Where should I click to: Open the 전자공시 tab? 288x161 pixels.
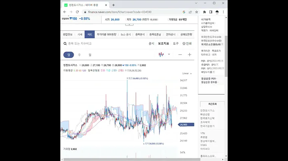[171, 34]
